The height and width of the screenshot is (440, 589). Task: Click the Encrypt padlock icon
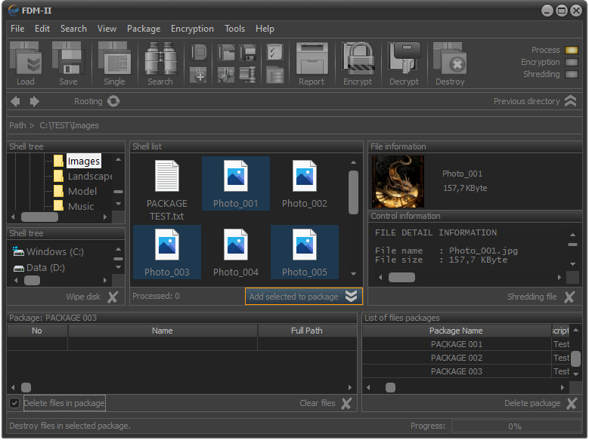[358, 58]
